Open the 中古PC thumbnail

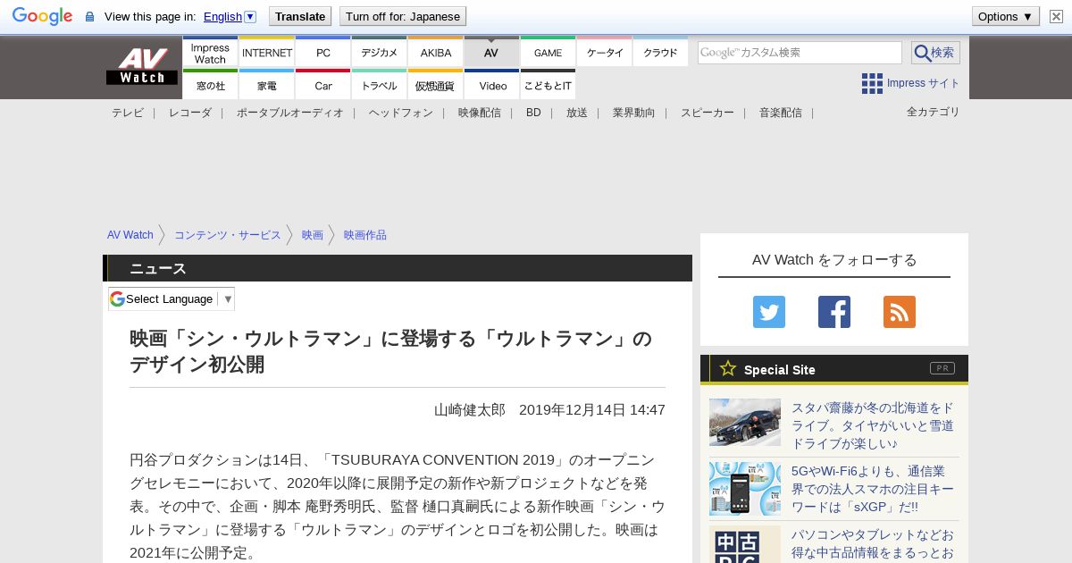pos(745,544)
